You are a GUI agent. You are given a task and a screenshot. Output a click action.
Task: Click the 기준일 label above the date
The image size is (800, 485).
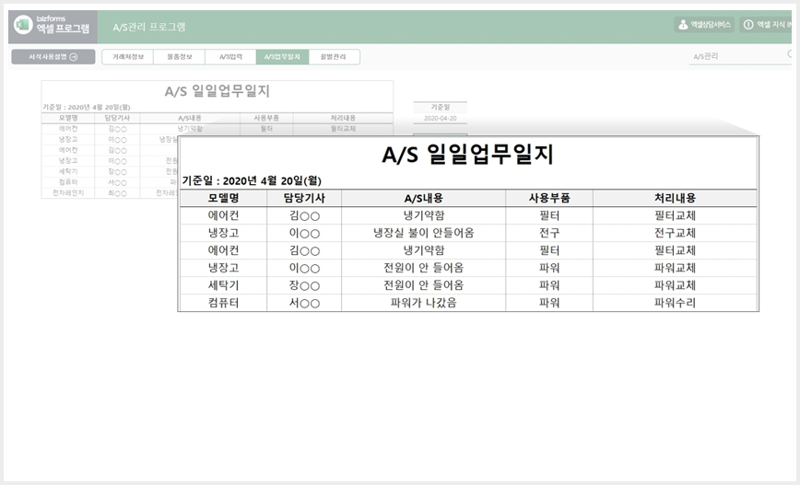click(441, 107)
